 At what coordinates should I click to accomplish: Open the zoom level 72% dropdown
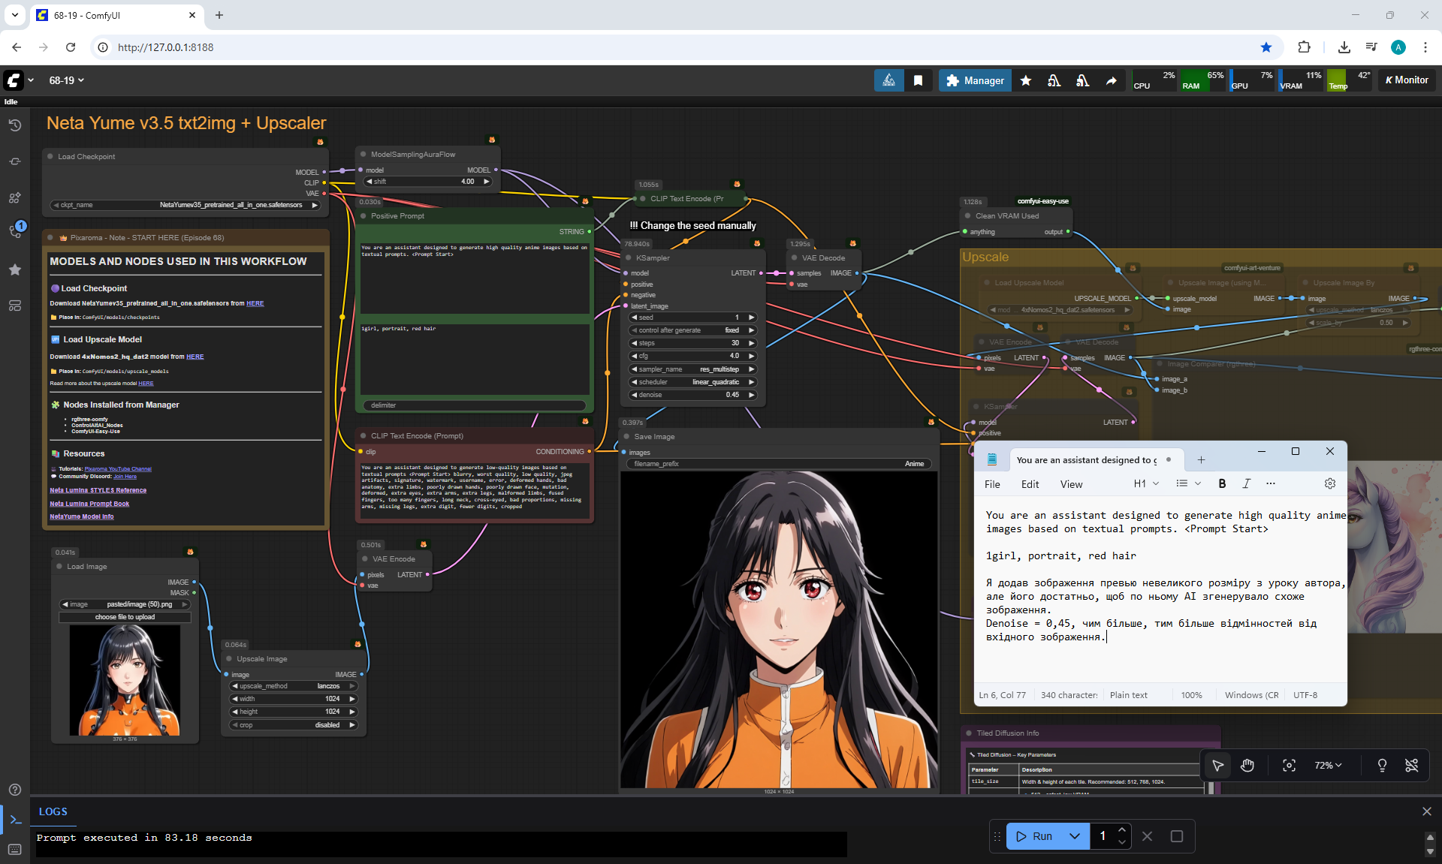1327,766
